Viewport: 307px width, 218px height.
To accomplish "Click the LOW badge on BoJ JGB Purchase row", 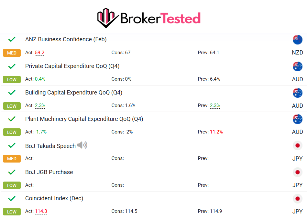I will point(12,185).
